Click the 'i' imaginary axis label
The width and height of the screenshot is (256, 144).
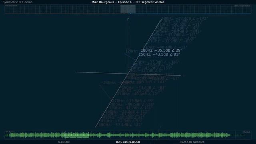[184, 75]
